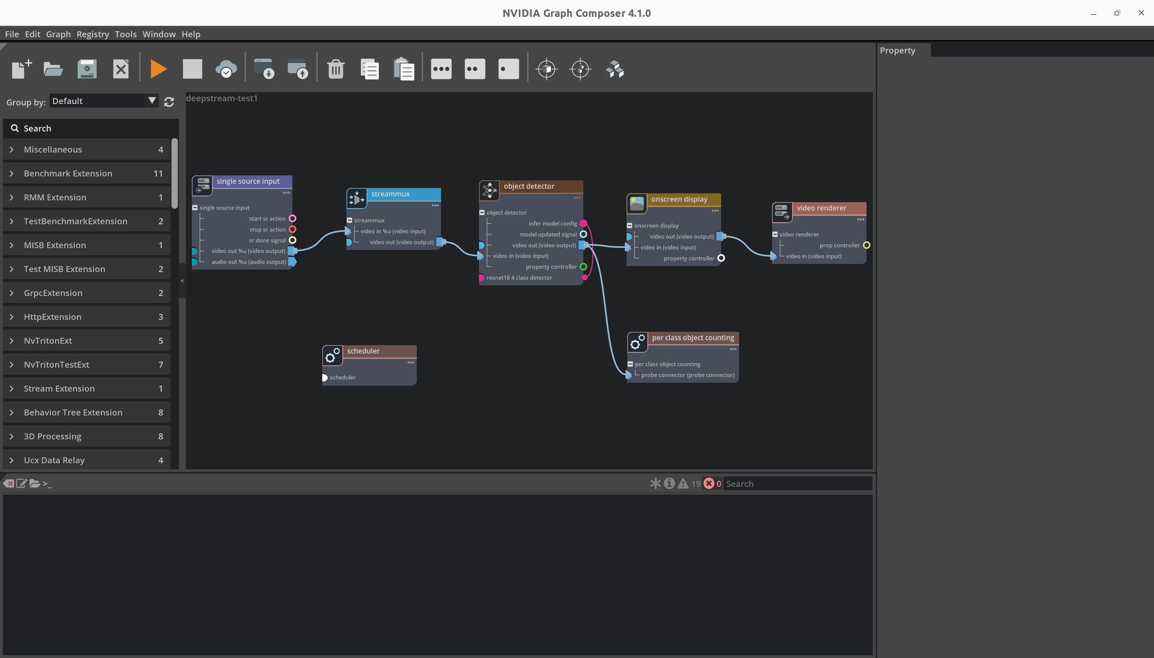This screenshot has width=1154, height=658.
Task: Select the delete/trash node icon
Action: pos(334,69)
